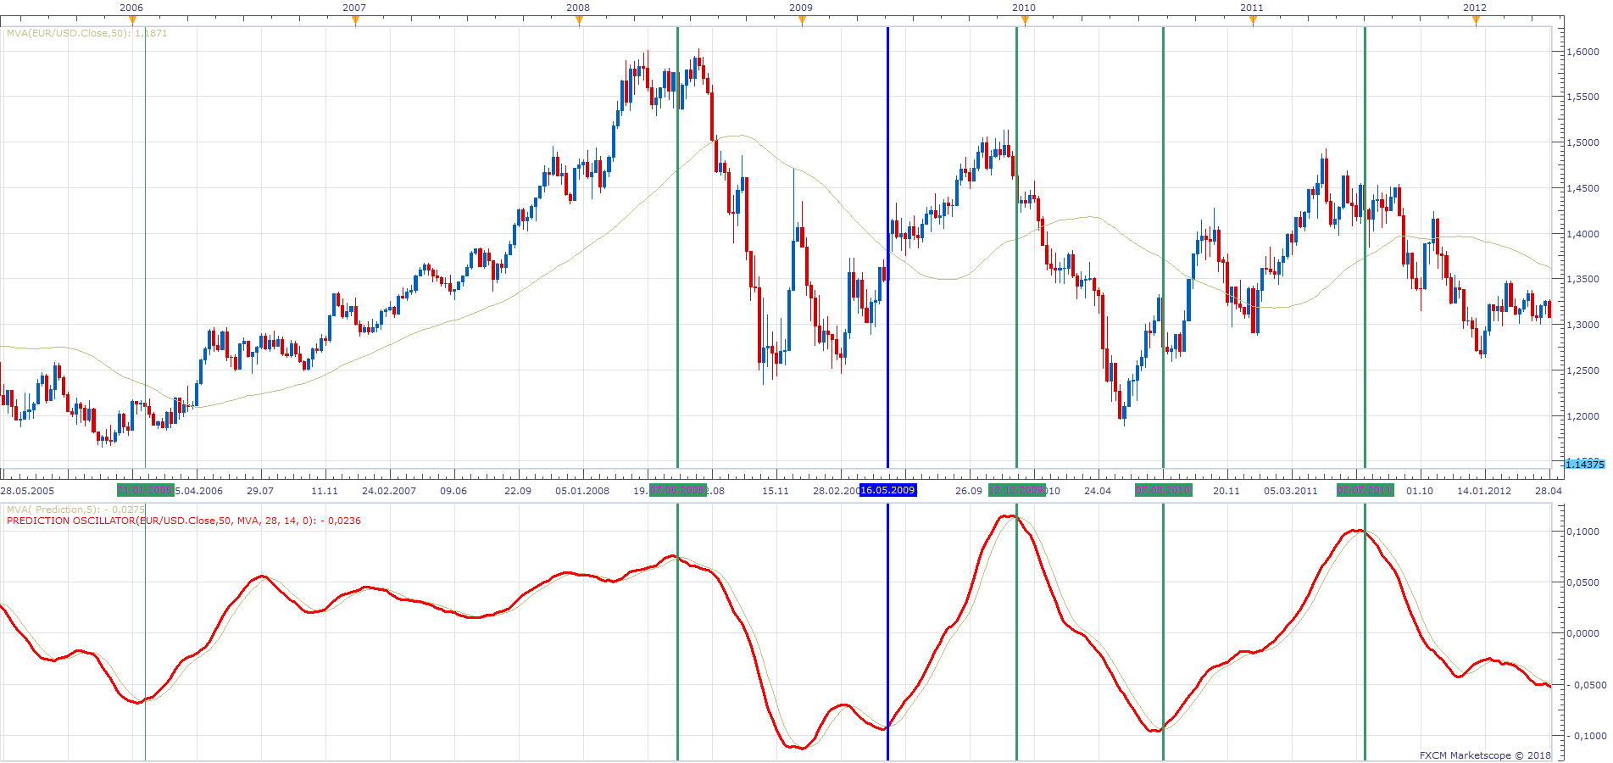Click the orange year marker under 2008

579,20
